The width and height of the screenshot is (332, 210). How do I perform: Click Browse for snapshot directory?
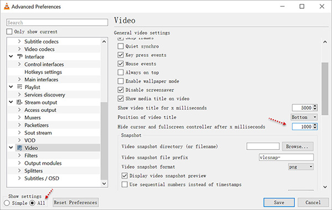(x=298, y=146)
